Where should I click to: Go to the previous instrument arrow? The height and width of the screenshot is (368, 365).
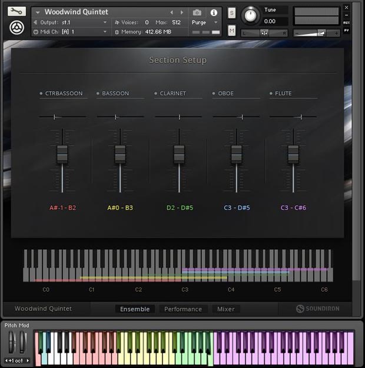[171, 12]
